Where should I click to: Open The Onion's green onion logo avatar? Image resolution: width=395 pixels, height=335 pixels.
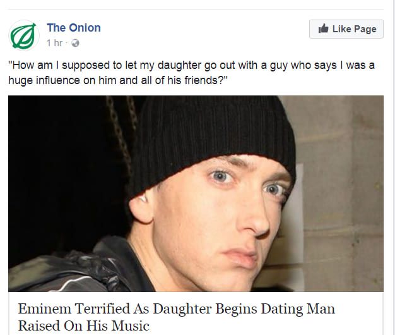click(24, 35)
